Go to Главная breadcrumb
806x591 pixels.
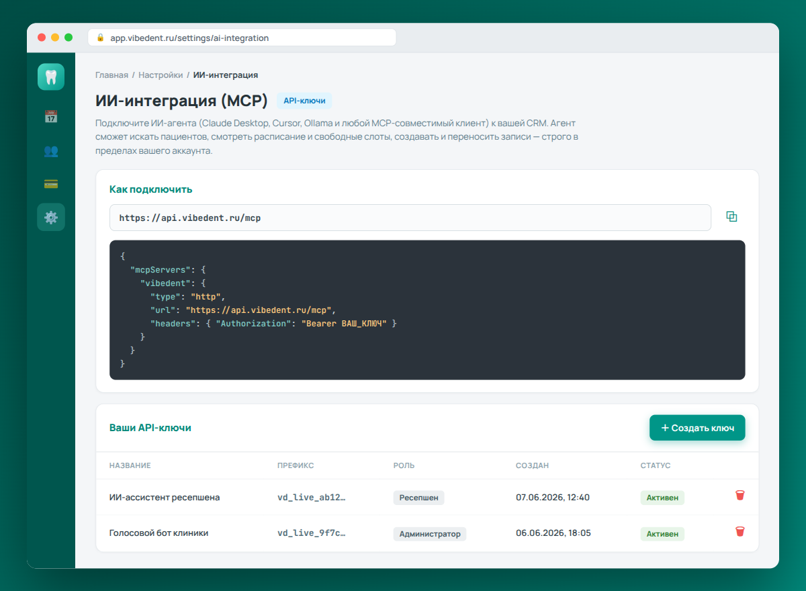[111, 75]
